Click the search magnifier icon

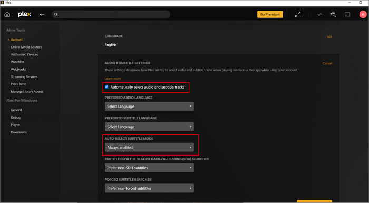pyautogui.click(x=56, y=14)
